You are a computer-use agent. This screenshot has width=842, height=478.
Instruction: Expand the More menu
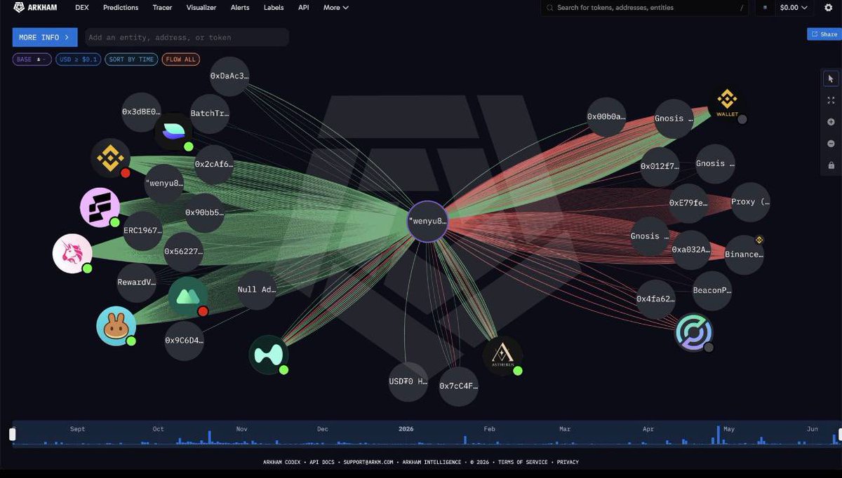point(335,8)
